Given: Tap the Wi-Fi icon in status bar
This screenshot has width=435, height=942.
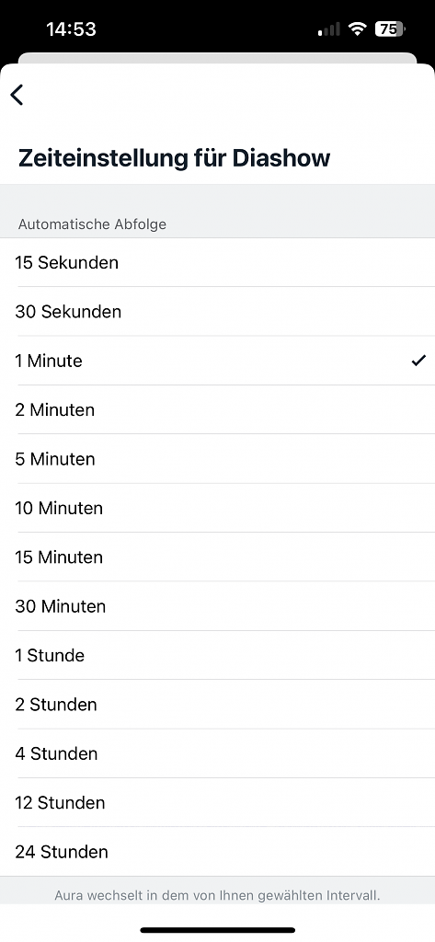Looking at the screenshot, I should click(358, 29).
